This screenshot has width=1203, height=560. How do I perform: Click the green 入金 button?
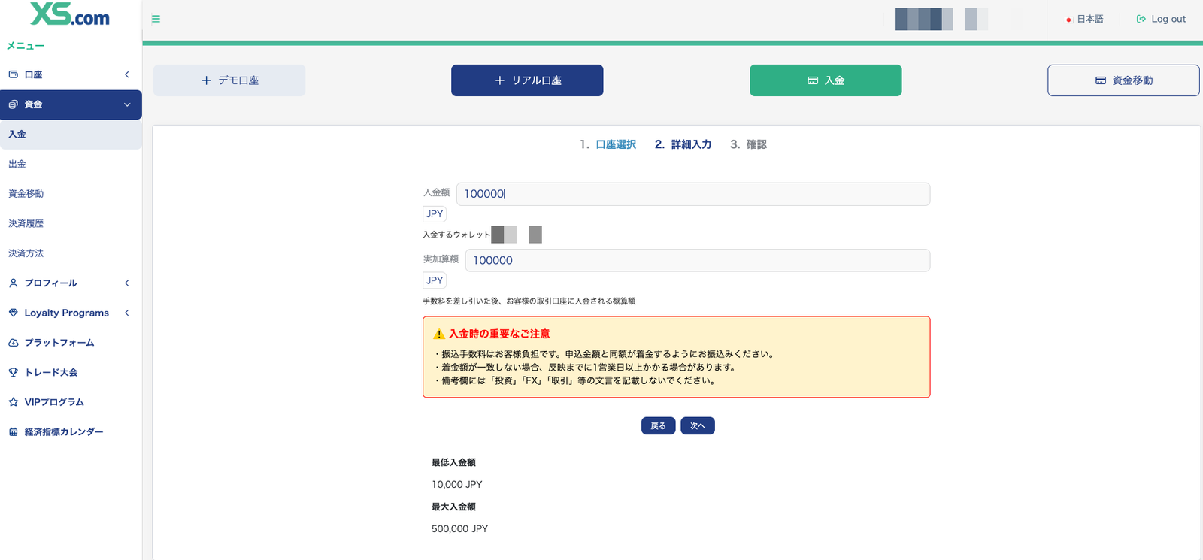[826, 80]
